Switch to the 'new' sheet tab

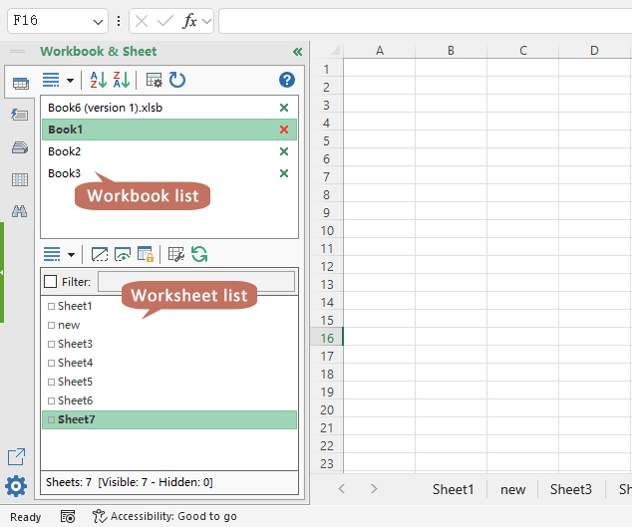[512, 489]
